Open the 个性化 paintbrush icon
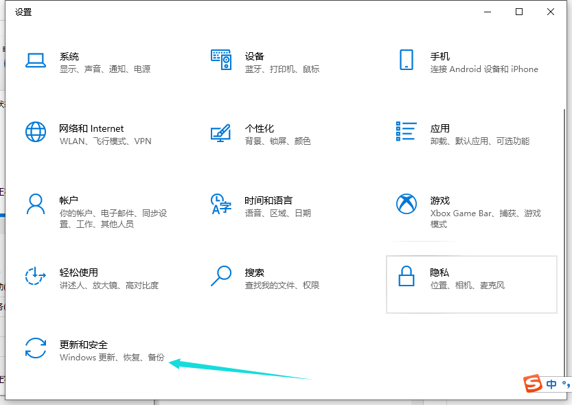 [220, 133]
